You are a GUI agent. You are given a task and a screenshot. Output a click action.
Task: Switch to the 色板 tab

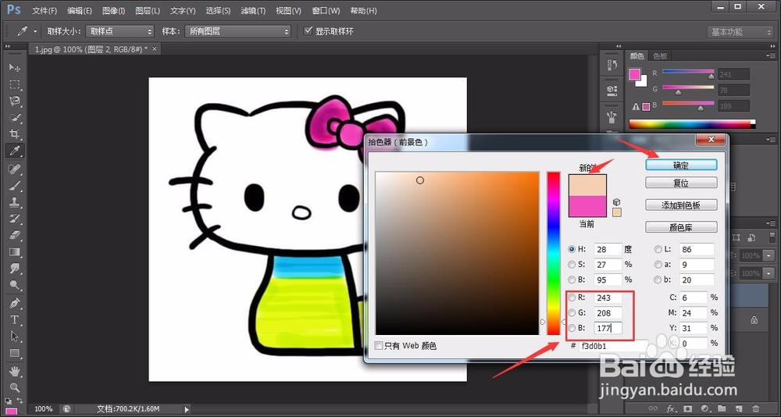tap(660, 55)
